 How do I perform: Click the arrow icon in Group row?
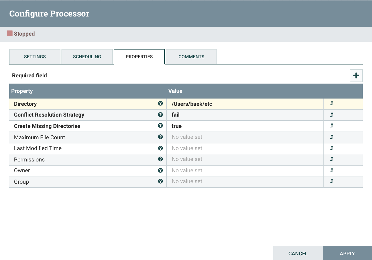332,181
